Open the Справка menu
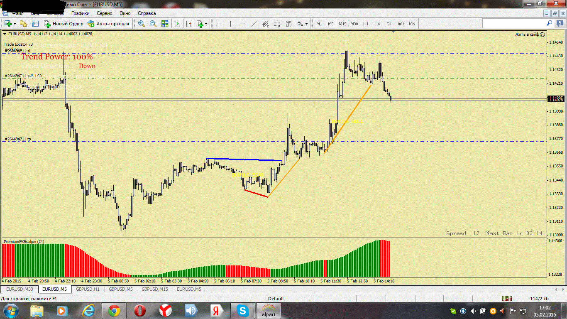Screen dimensions: 567x319 coord(147,13)
